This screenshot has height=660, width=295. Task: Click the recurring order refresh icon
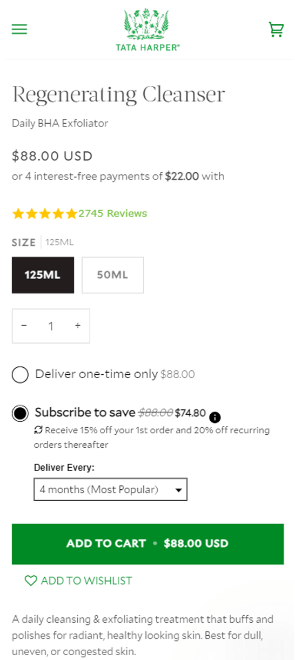pos(38,430)
